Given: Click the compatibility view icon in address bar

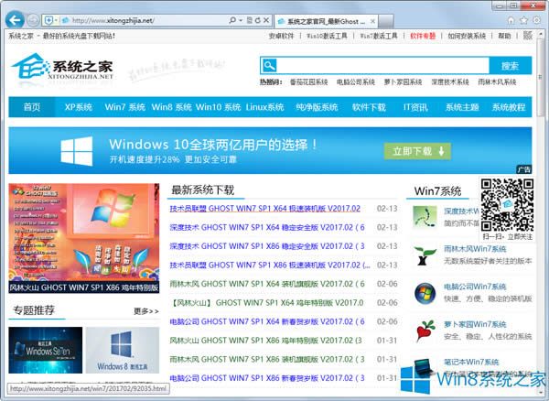Looking at the screenshot, I should pyautogui.click(x=249, y=20).
